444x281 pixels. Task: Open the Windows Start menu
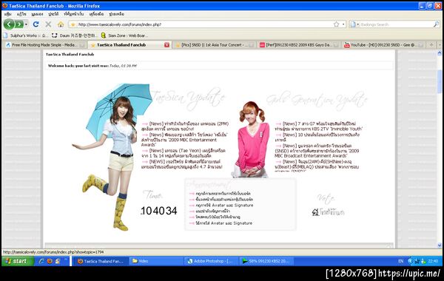click(x=18, y=261)
